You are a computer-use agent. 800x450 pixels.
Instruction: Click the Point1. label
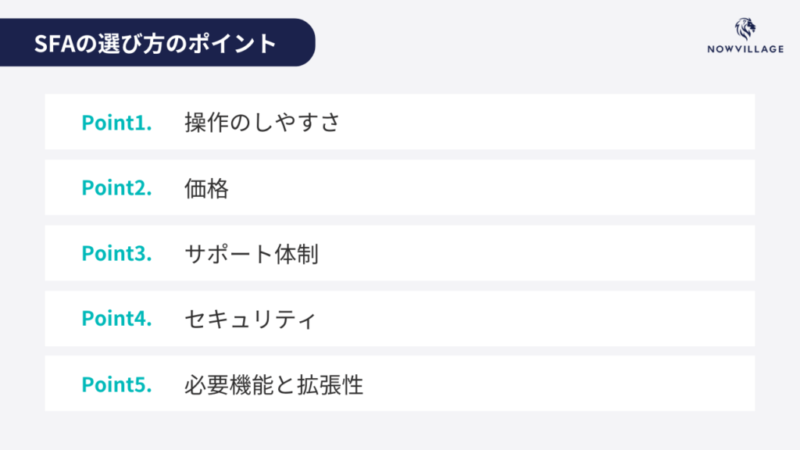pyautogui.click(x=116, y=123)
